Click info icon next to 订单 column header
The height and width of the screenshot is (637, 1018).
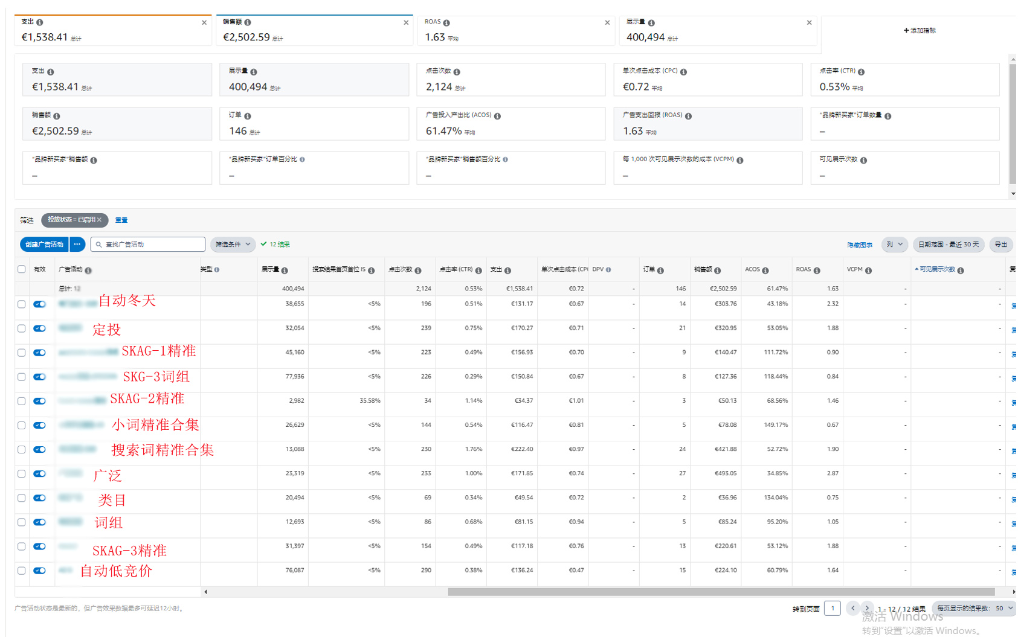tap(660, 270)
